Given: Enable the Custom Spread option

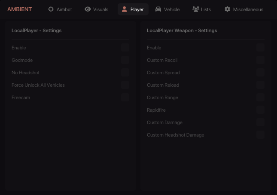Looking at the screenshot, I should click(x=260, y=73).
